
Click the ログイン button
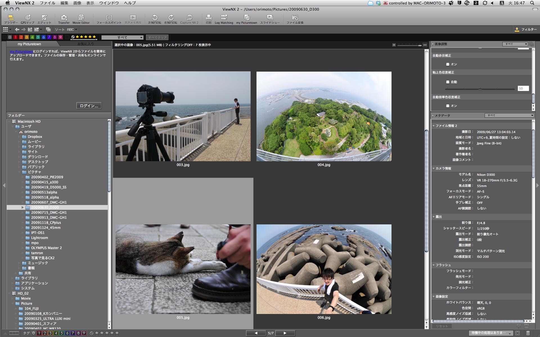pos(89,106)
